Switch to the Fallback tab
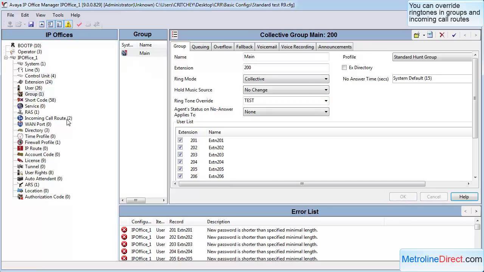Viewport: 484px width, 272px height. 244,47
